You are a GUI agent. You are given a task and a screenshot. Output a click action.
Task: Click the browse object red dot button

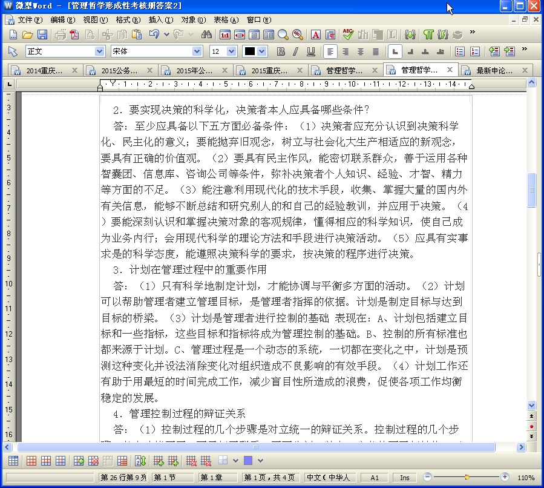(x=531, y=427)
